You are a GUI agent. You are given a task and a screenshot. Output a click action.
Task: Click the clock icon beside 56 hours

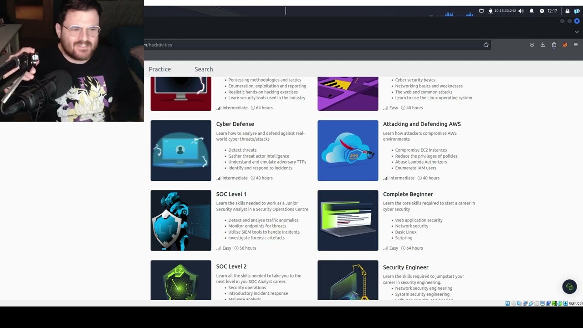pyautogui.click(x=236, y=248)
